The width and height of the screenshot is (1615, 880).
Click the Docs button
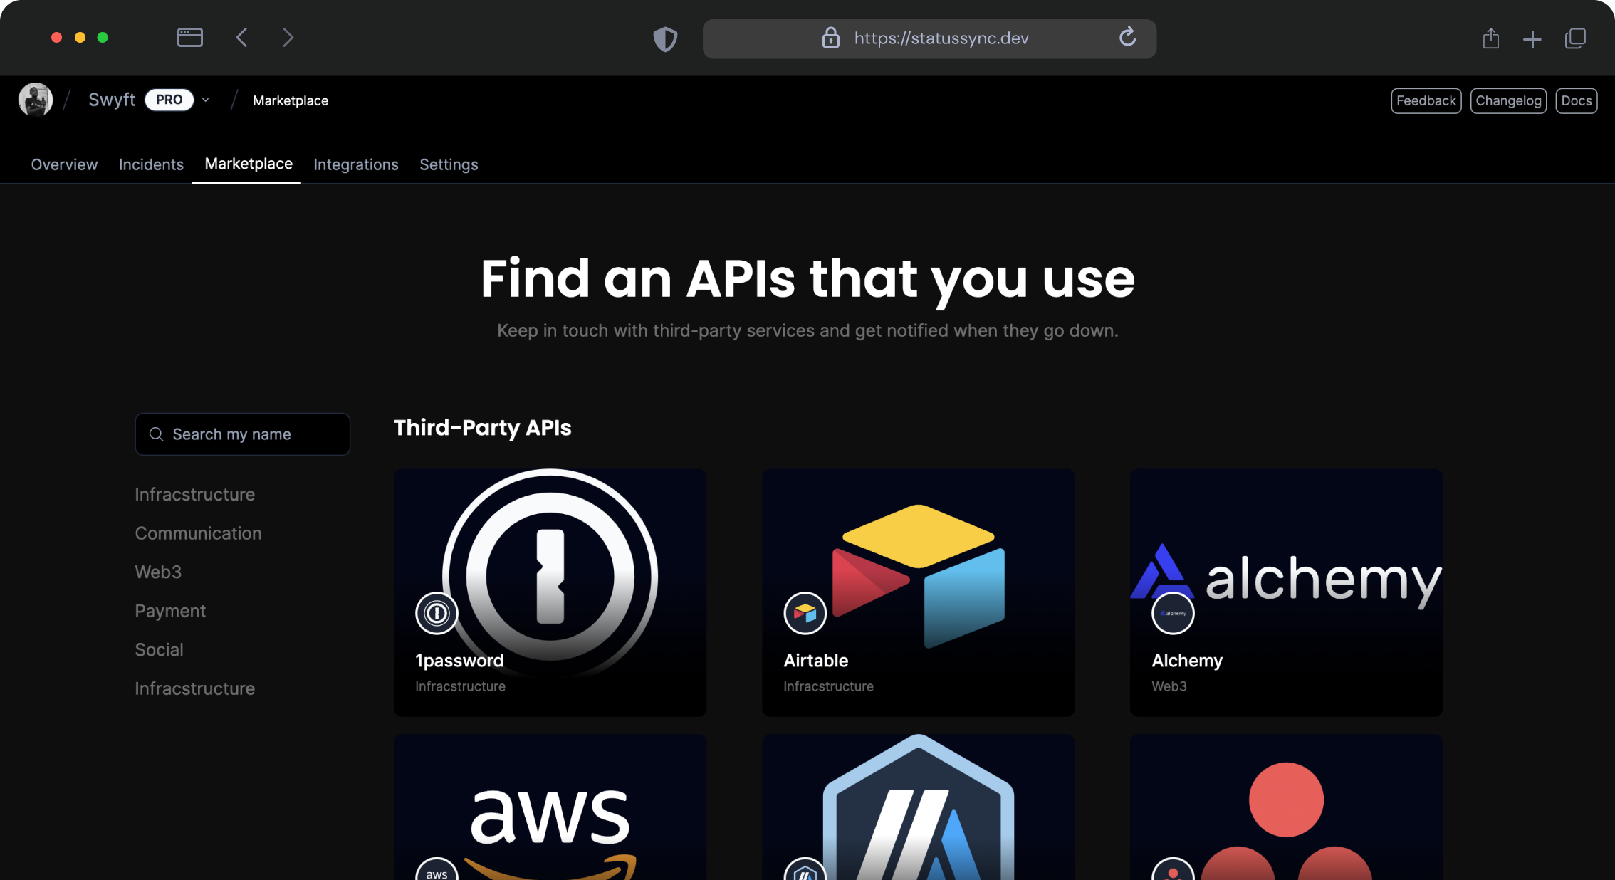coord(1577,100)
